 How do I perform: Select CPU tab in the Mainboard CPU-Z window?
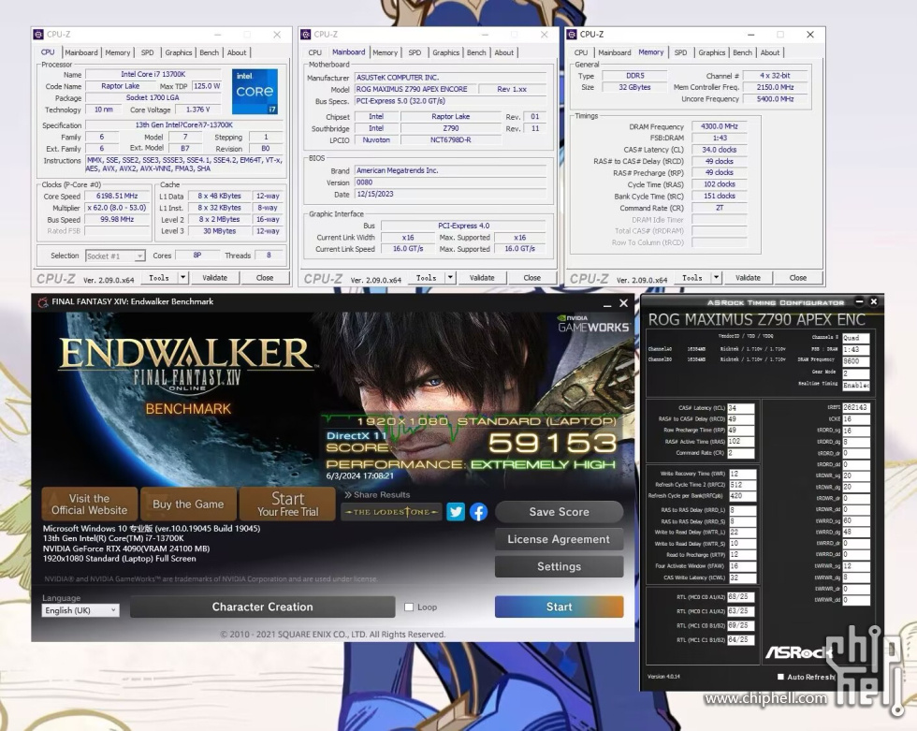pyautogui.click(x=315, y=52)
